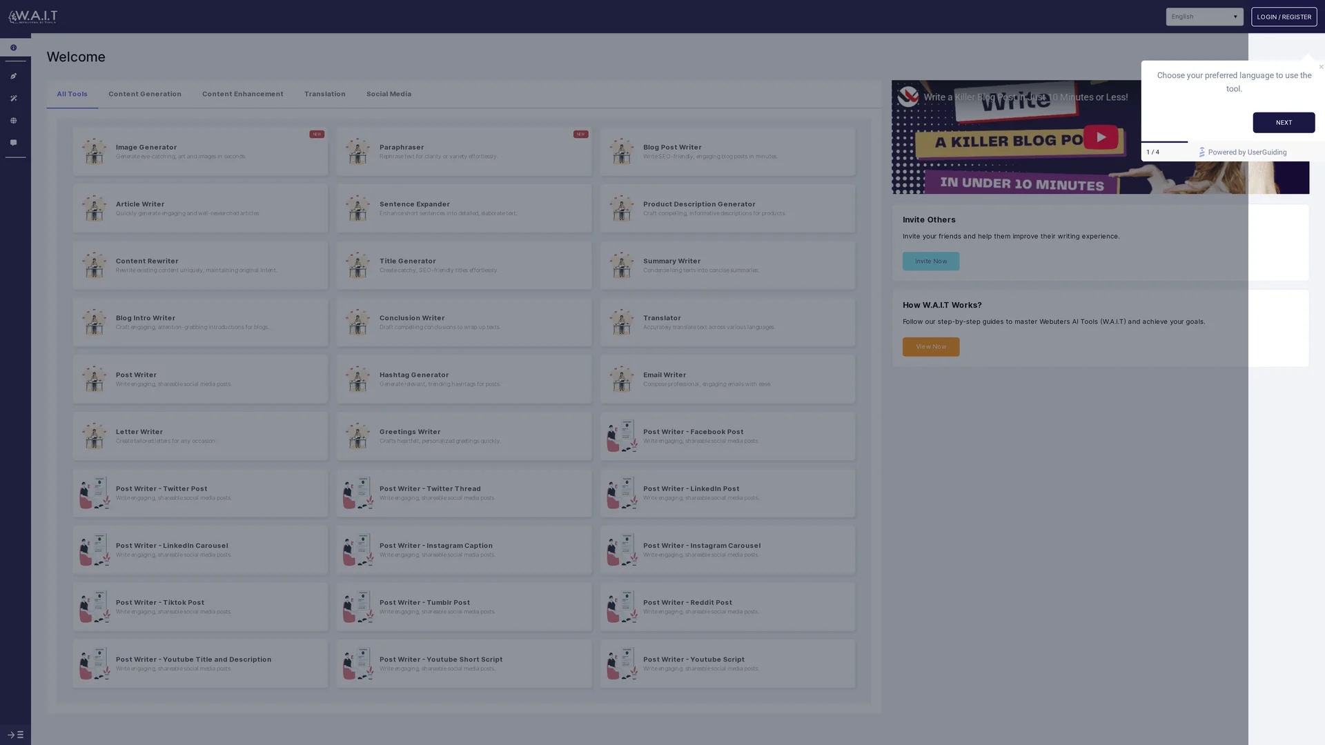The width and height of the screenshot is (1325, 745).
Task: Click the W.A.I.T logo in header
Action: [32, 17]
